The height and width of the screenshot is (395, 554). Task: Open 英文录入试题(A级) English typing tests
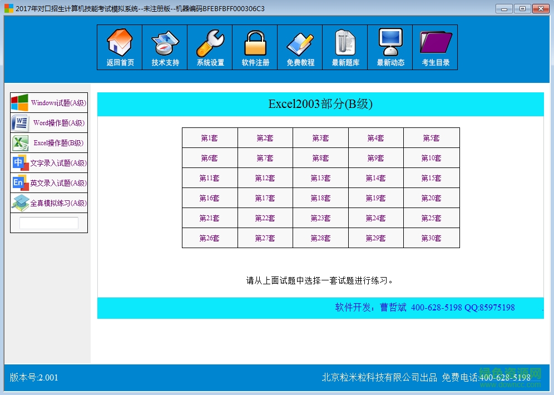(x=48, y=183)
